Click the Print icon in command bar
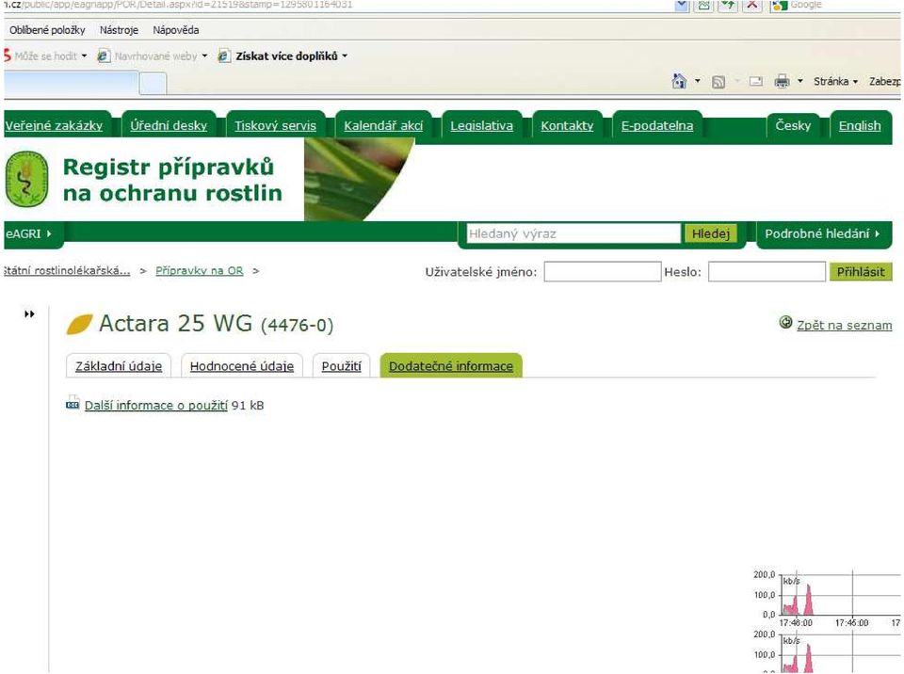This screenshot has height=674, width=904. tap(782, 81)
